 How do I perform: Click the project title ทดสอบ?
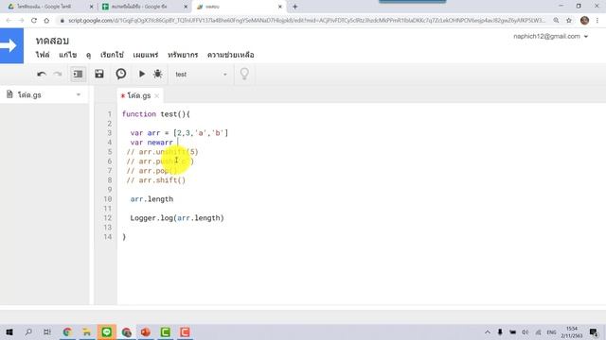tap(52, 41)
